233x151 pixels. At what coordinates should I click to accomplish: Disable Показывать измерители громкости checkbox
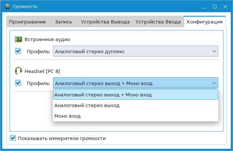pyautogui.click(x=13, y=138)
